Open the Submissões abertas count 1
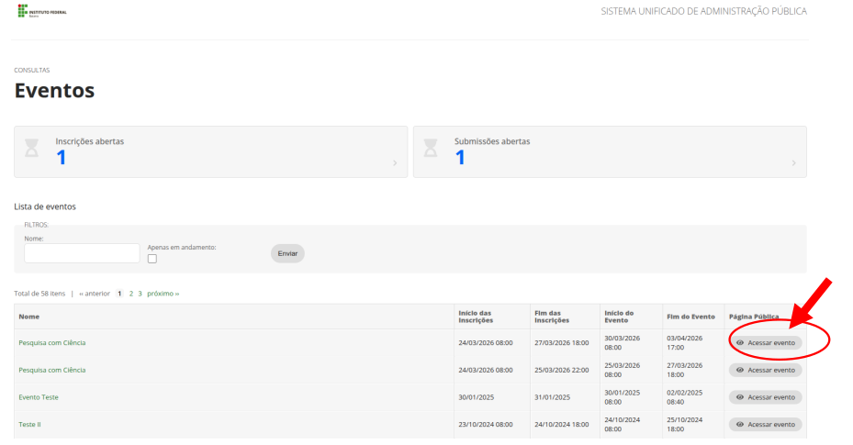The width and height of the screenshot is (853, 445). coord(460,158)
